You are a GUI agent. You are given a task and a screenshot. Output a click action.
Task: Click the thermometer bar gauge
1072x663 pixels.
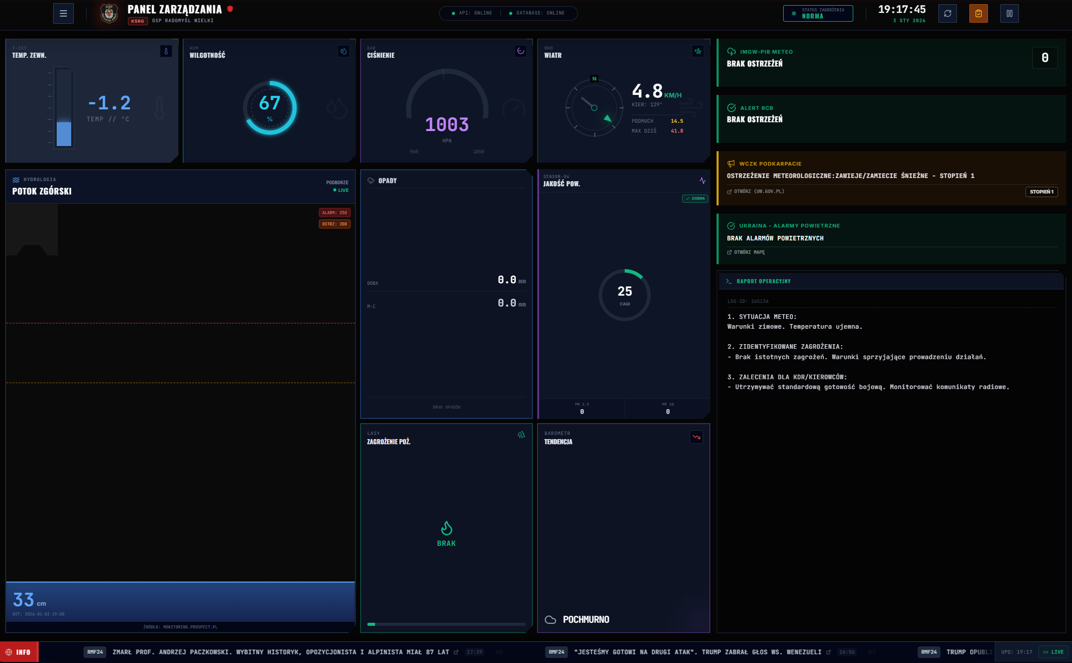[x=64, y=108]
